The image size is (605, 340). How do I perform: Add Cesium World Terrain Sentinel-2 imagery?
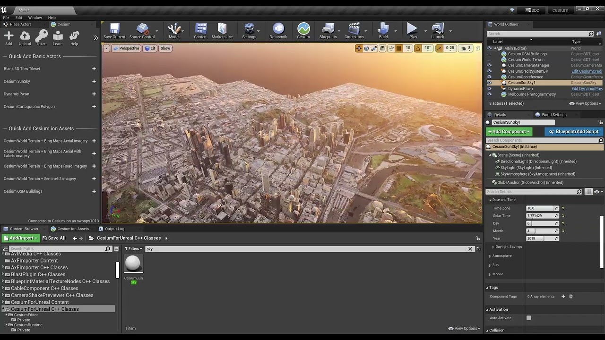point(94,178)
